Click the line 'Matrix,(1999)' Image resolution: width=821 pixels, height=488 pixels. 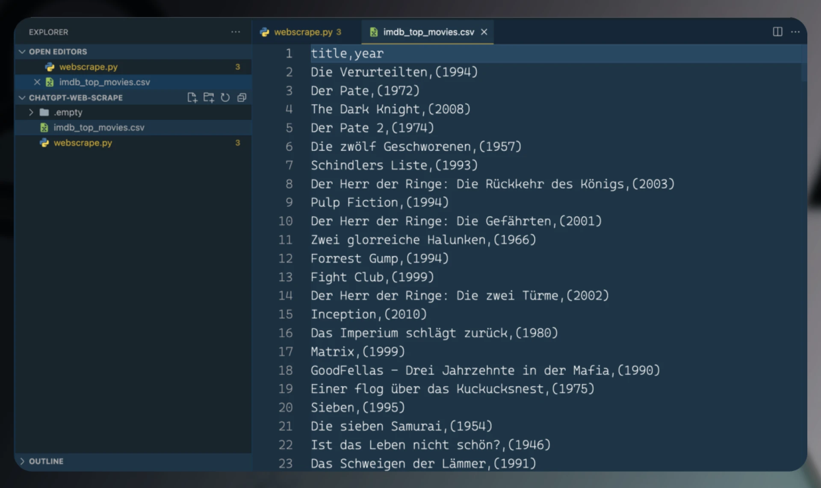pyautogui.click(x=357, y=352)
